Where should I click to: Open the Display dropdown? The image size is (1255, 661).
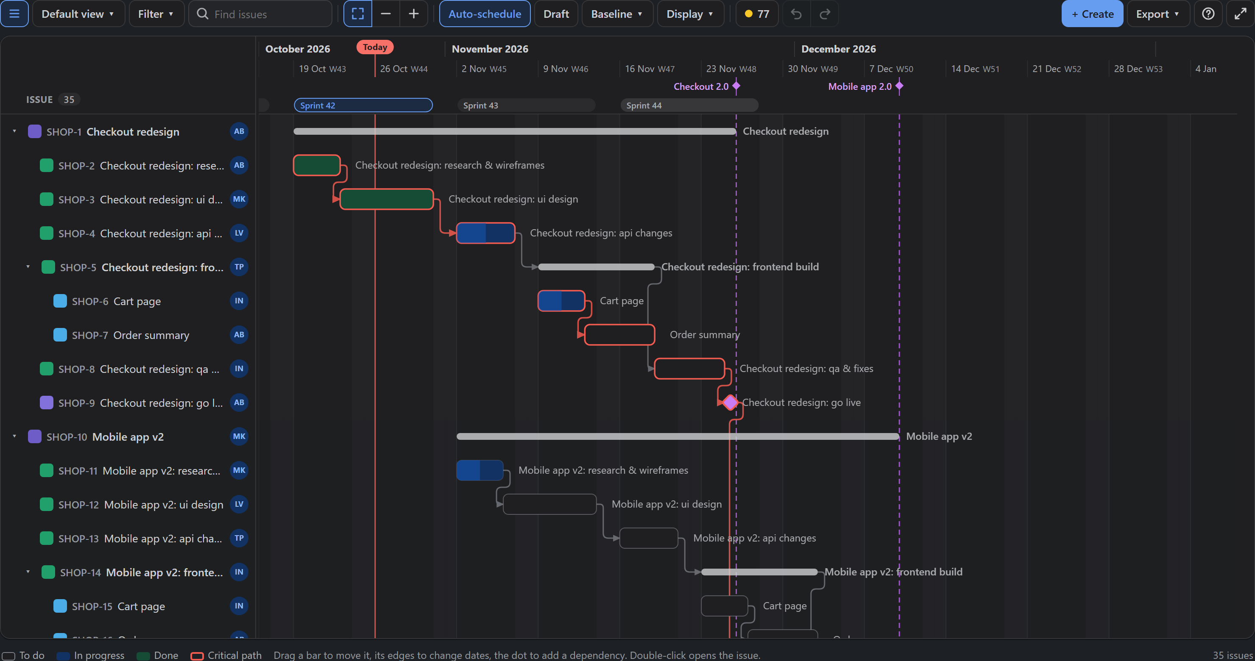(x=690, y=14)
